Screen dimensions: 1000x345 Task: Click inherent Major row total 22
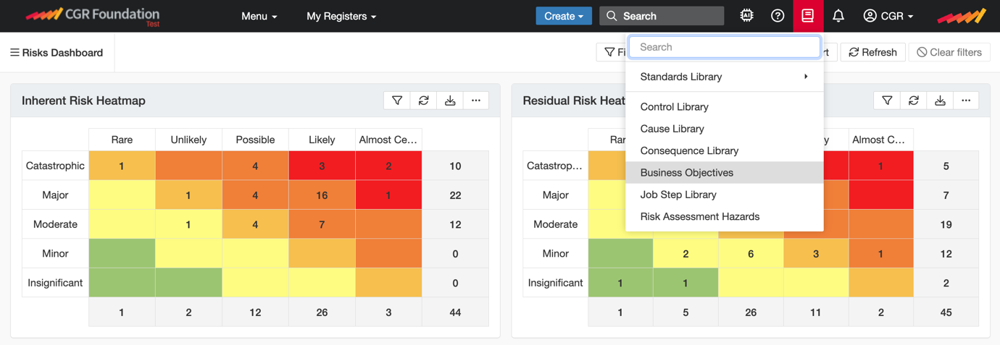pyautogui.click(x=455, y=195)
